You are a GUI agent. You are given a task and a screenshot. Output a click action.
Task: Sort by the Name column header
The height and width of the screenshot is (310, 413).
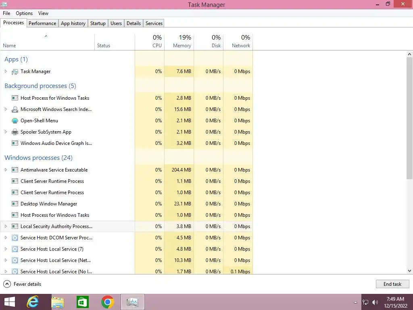(x=47, y=42)
